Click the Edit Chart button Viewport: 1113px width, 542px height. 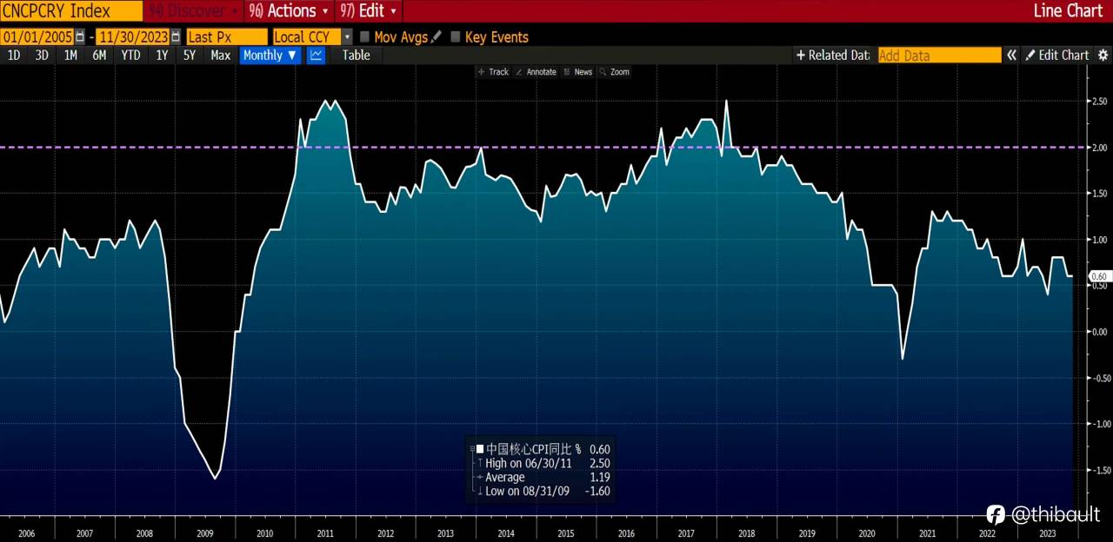click(x=1056, y=55)
